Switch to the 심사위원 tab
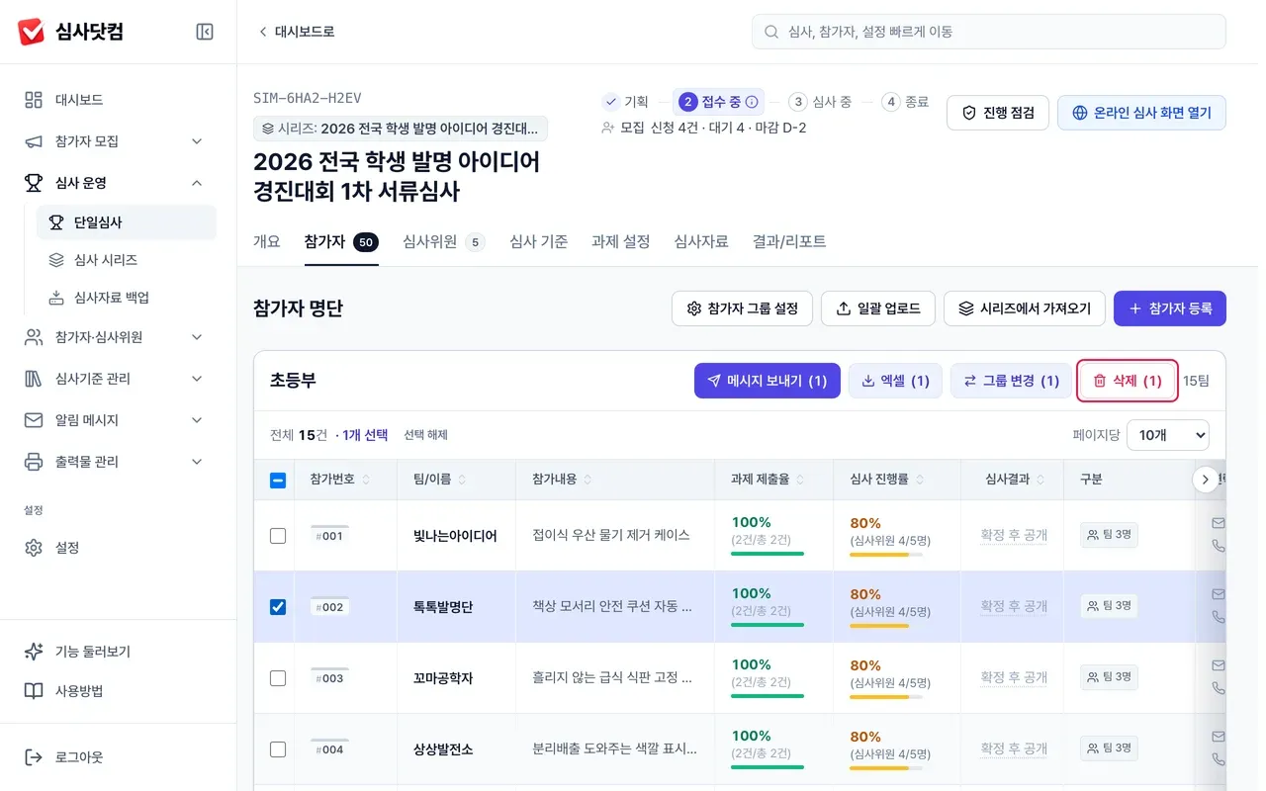Screen dimensions: 1266x791 [444, 242]
